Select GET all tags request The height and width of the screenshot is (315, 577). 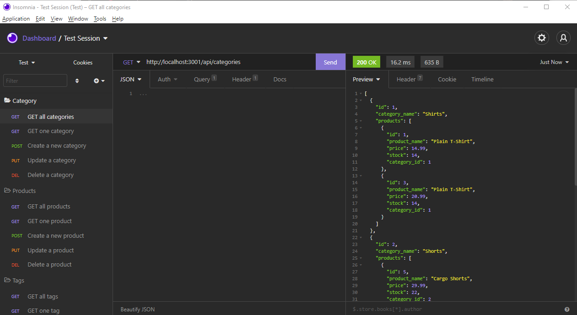tap(56, 297)
